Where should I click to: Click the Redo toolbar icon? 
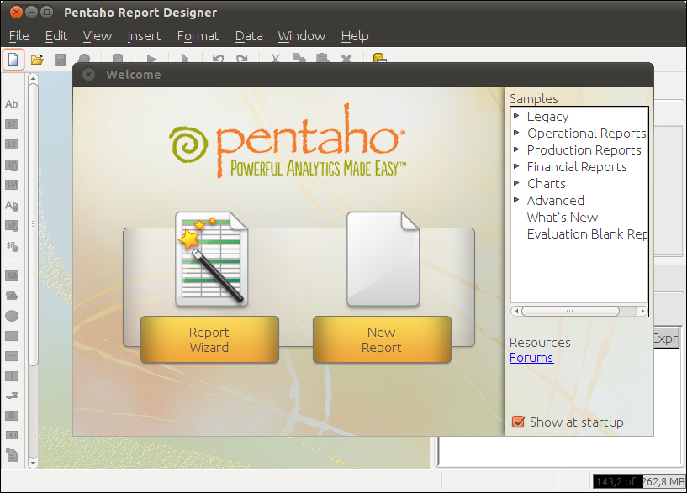tap(242, 59)
